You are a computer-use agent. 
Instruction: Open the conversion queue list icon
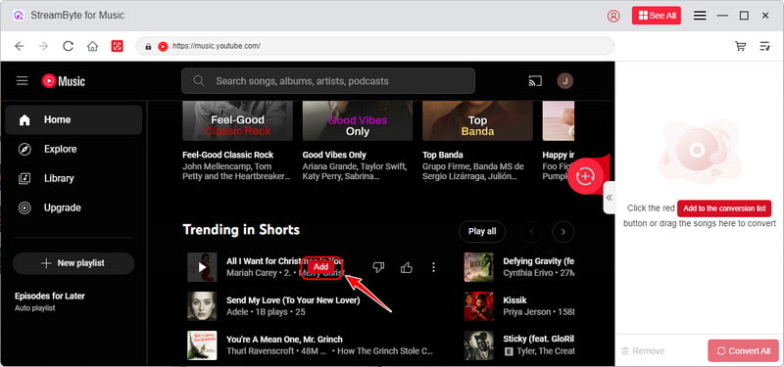765,46
